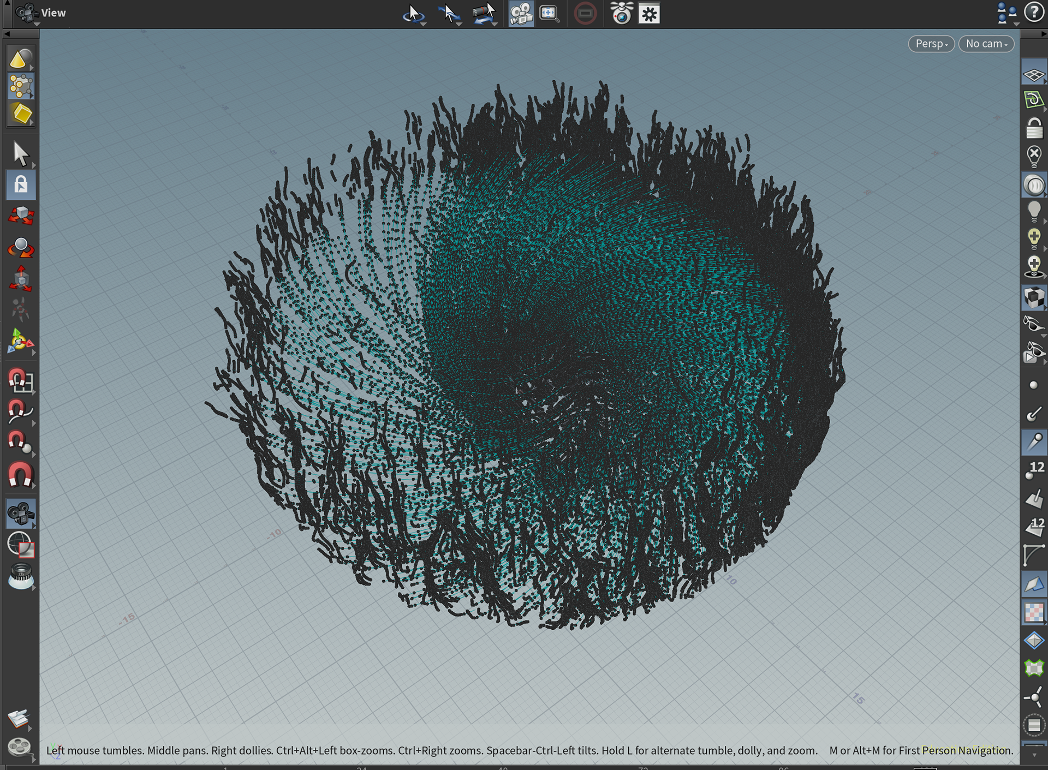Activate the arrow Select tool
The image size is (1048, 770).
[x=21, y=153]
